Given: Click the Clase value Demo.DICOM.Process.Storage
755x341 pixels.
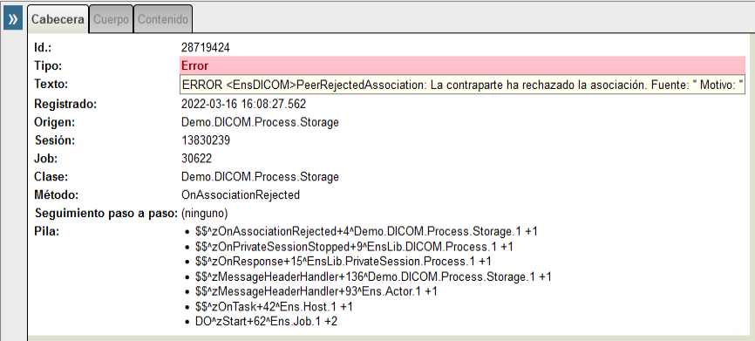Looking at the screenshot, I should click(x=260, y=177).
